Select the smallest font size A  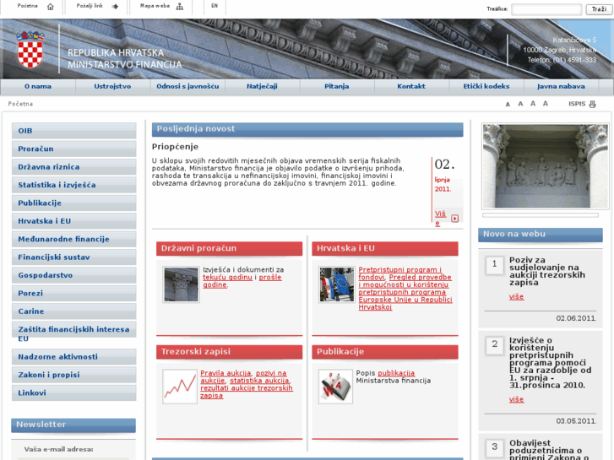coord(508,105)
